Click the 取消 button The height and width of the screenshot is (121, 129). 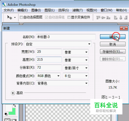(x=113, y=44)
